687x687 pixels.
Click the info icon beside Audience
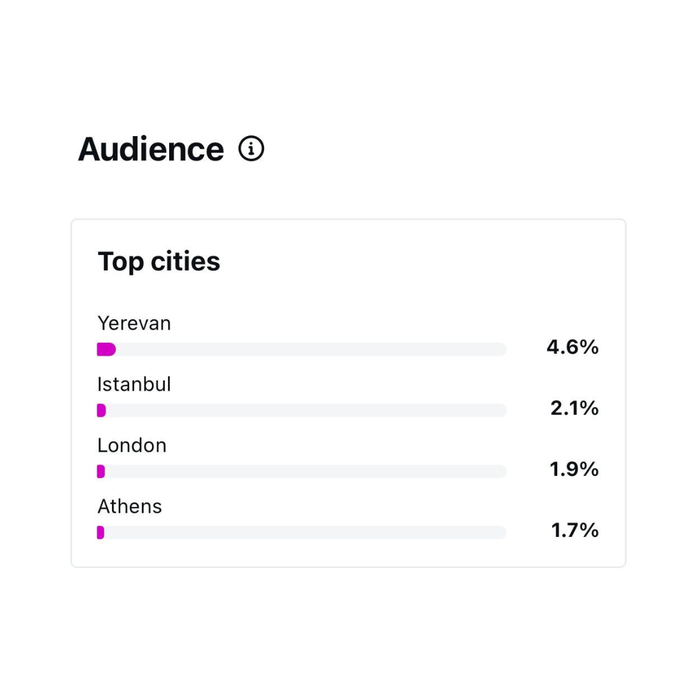pos(251,149)
